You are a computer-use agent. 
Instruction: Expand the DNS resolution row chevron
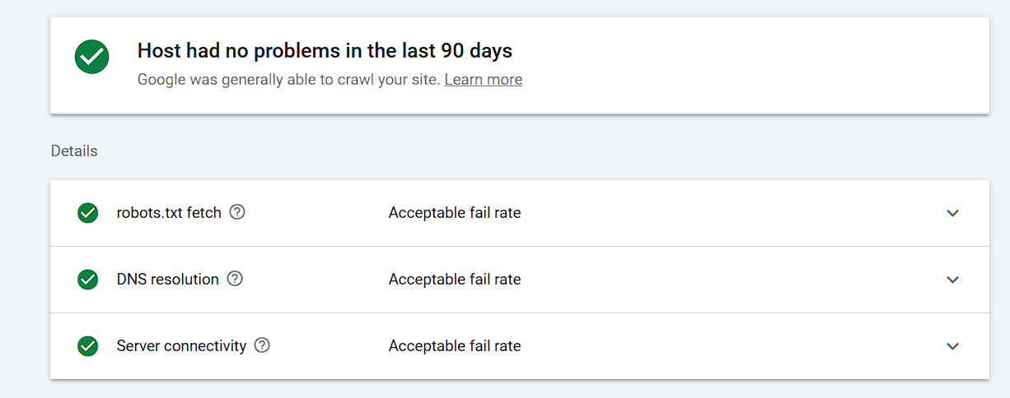click(952, 280)
